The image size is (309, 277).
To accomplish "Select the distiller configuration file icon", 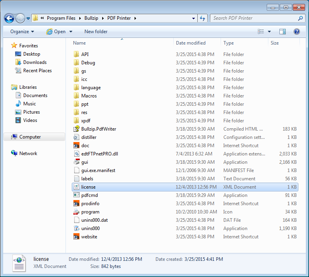I will click(x=76, y=137).
